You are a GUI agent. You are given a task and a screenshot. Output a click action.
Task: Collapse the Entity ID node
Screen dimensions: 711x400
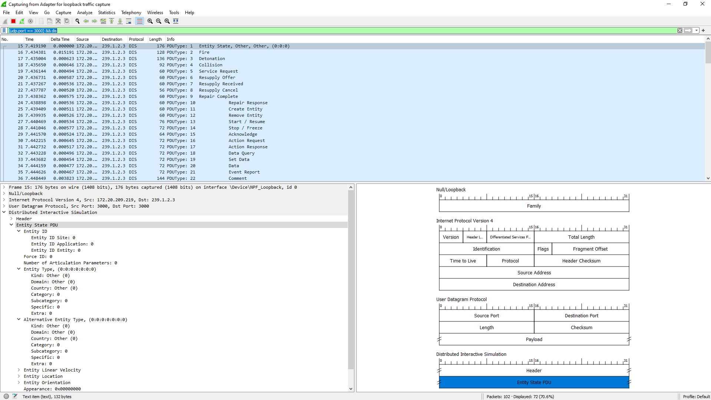pos(19,231)
